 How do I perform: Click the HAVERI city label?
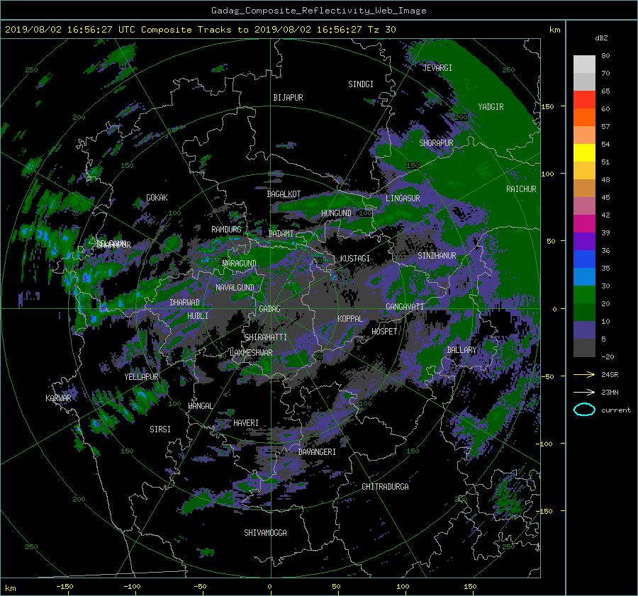coord(246,423)
